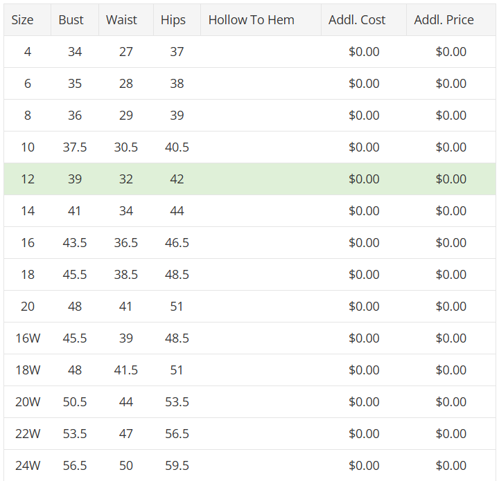This screenshot has height=481, width=499.
Task: Select the highlighted size 12 row
Action: (249, 179)
